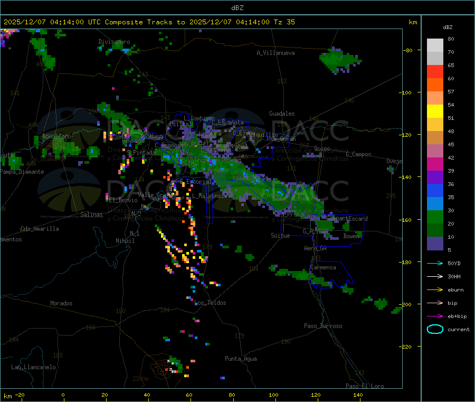This screenshot has height=402, width=475.
Task: Click the white 30HM track arrow in the legend
Action: click(435, 276)
